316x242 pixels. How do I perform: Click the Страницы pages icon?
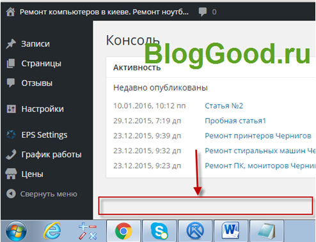(11, 63)
